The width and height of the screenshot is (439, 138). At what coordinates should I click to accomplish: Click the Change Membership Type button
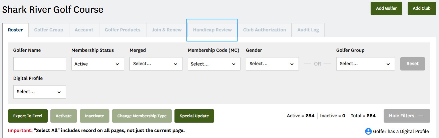pos(142,116)
